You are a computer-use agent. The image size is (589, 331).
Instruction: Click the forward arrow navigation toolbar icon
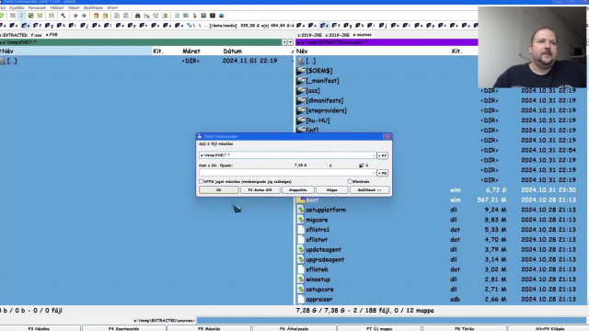[x=84, y=16]
